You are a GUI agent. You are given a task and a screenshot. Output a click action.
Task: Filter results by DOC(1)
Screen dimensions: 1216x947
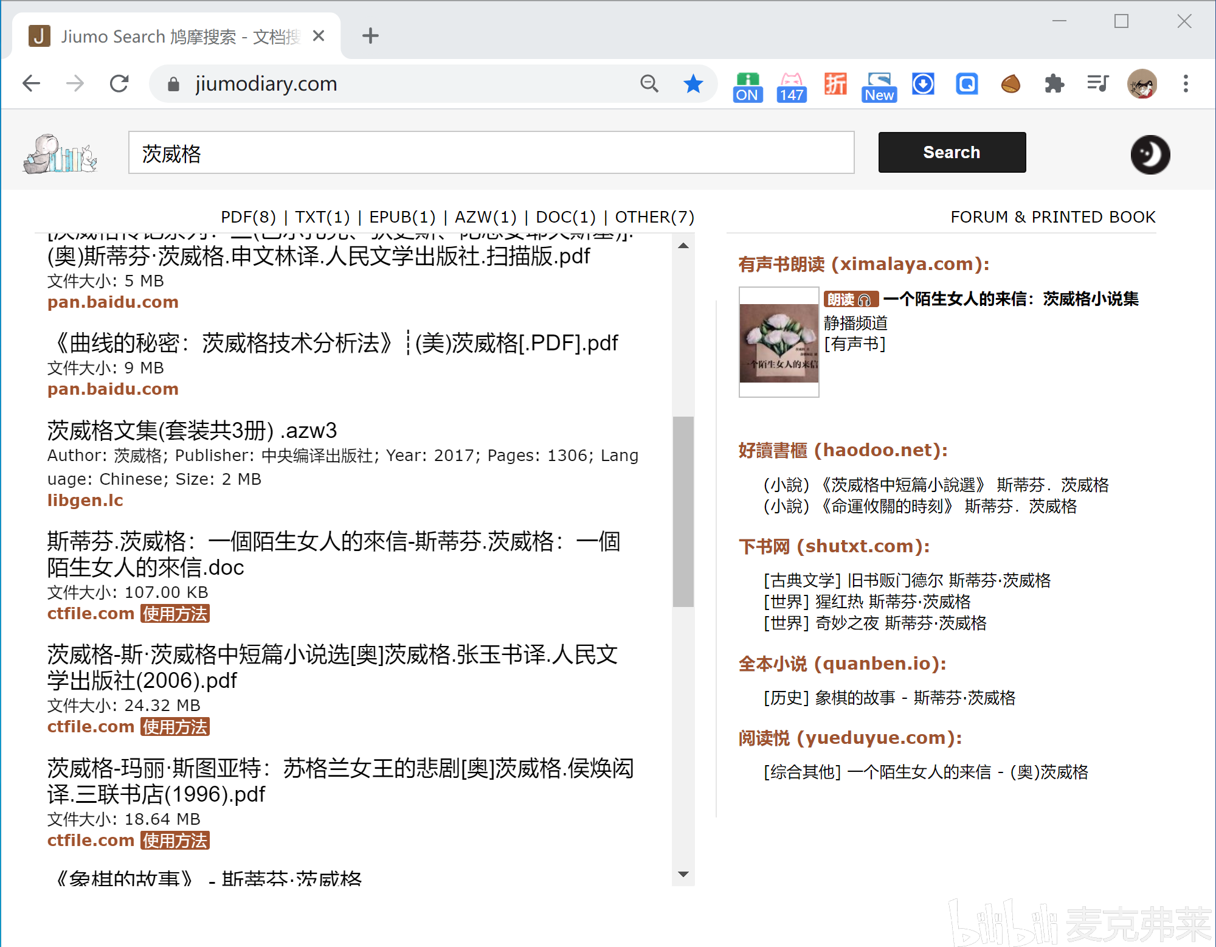pos(566,217)
